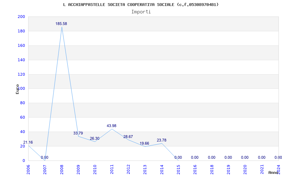
Task: Click the 0.00 label above year 2007
Action: click(x=45, y=157)
